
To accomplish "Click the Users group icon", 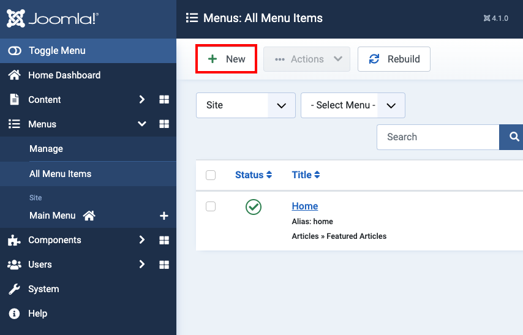I will click(x=14, y=265).
